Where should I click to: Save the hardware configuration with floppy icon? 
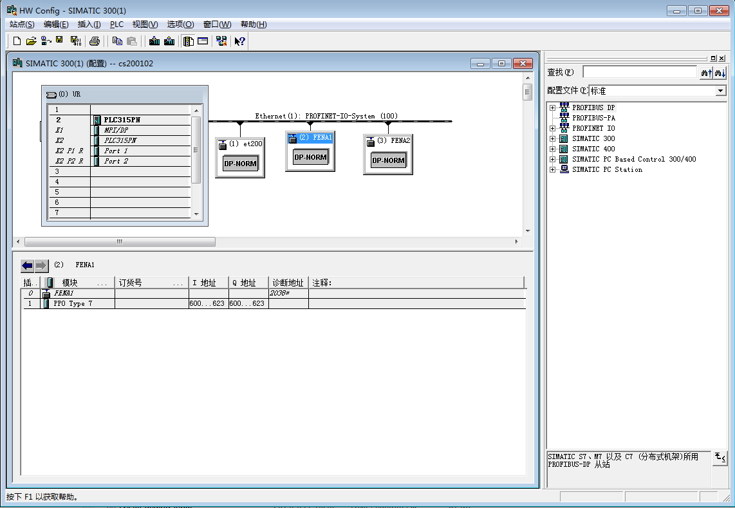tap(59, 41)
